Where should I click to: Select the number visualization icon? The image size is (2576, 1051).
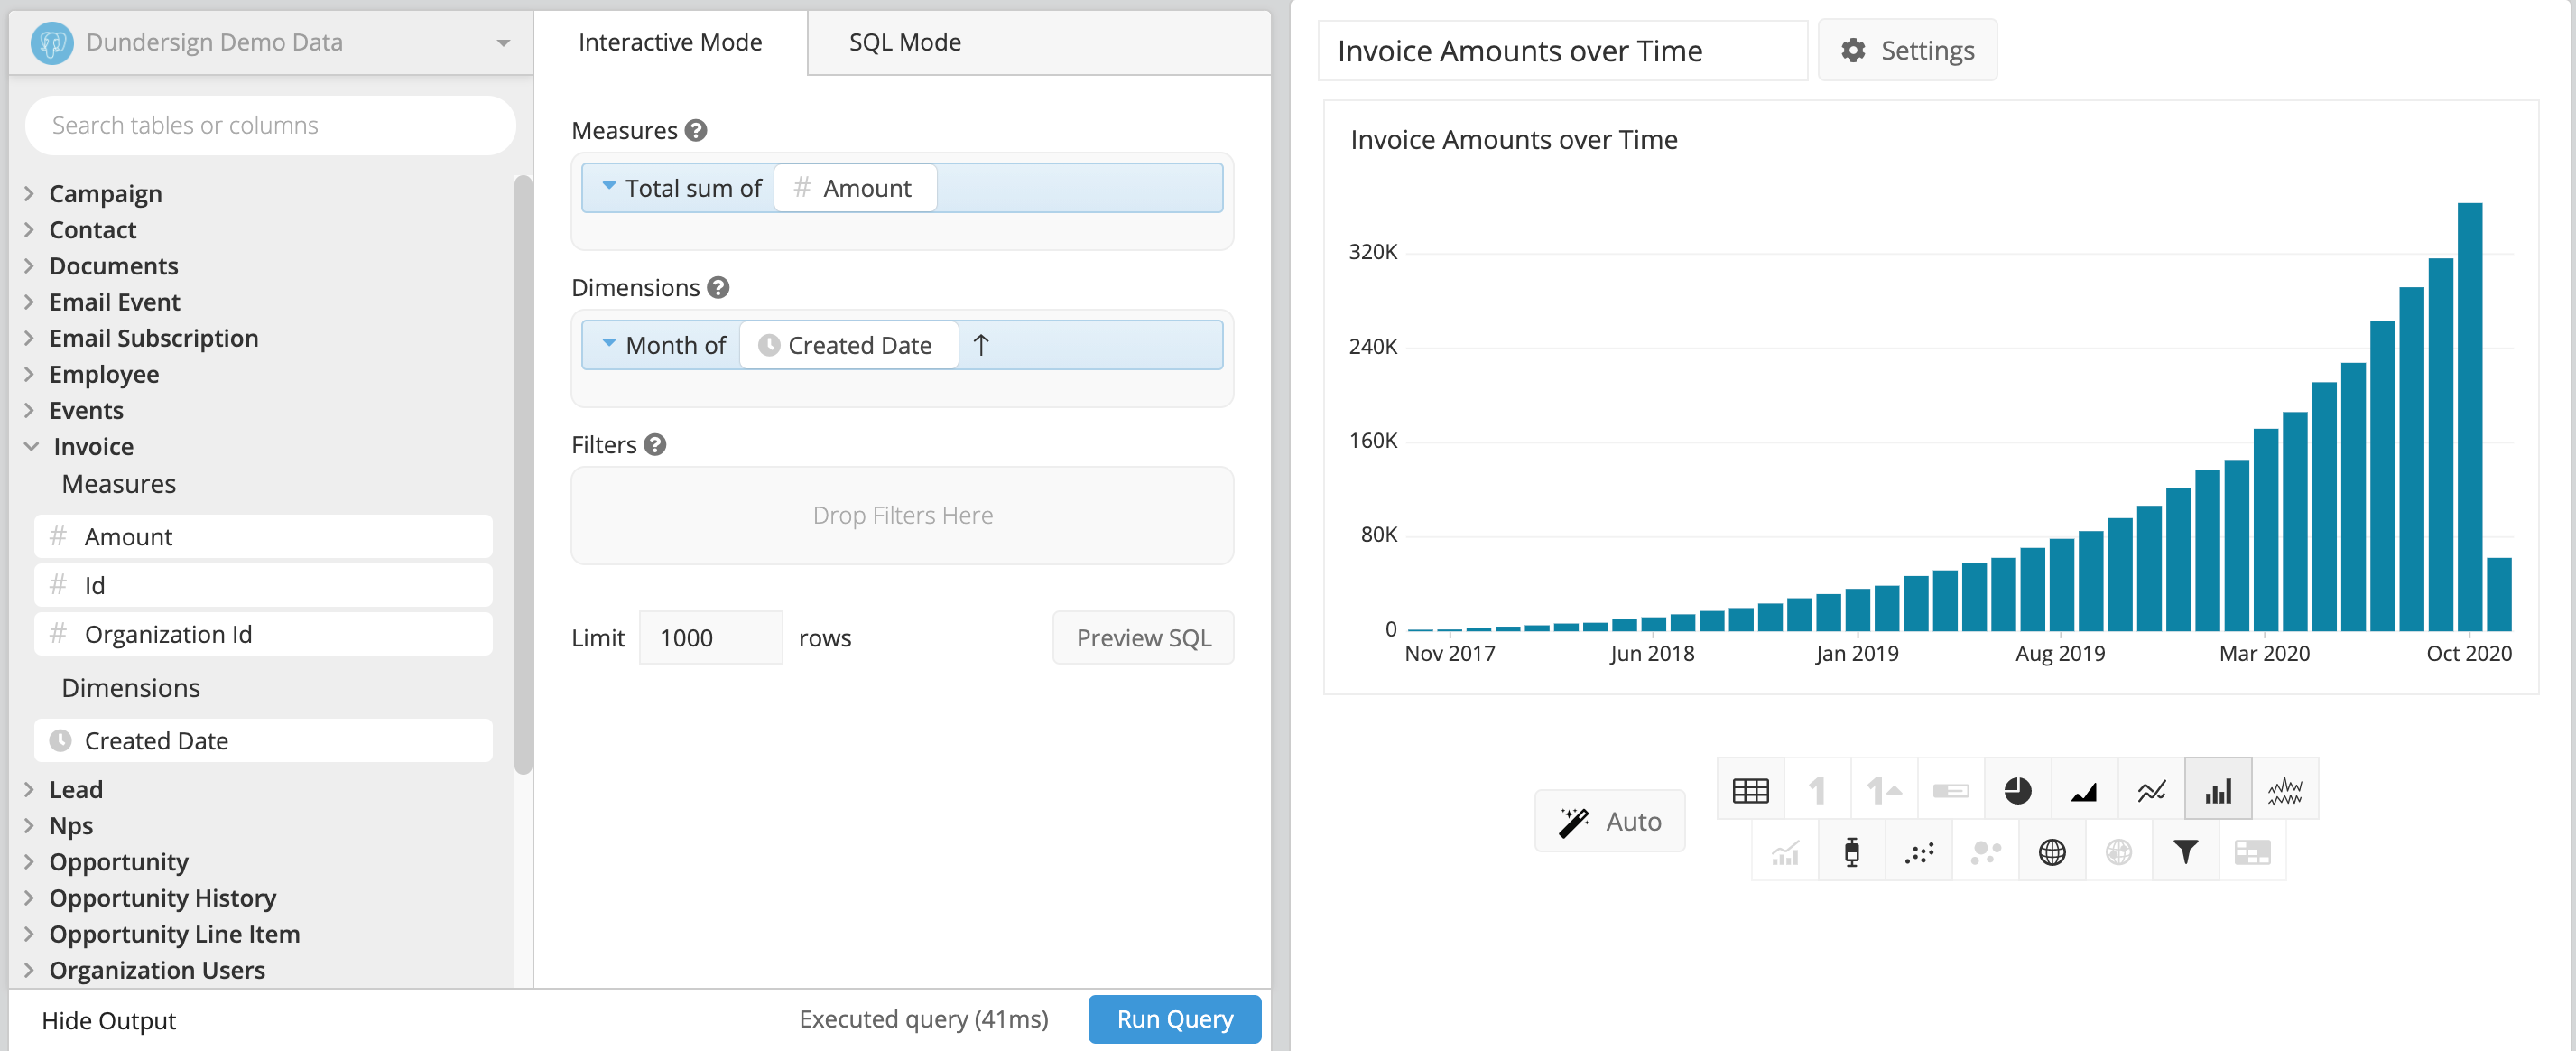tap(1815, 788)
